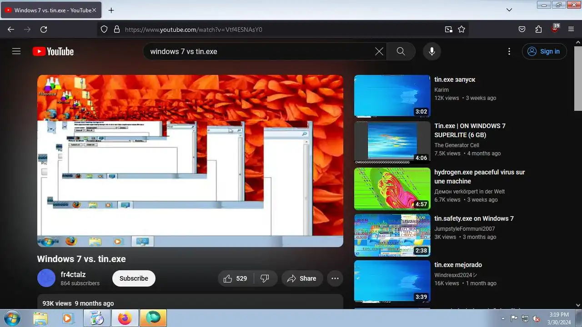Open tin.safety.exe on Windows 7 thumbnail

pyautogui.click(x=392, y=235)
